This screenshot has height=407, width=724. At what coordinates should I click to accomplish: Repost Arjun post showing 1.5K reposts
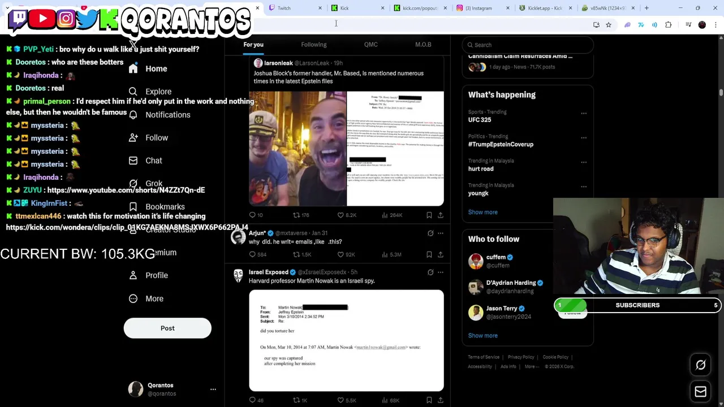pos(301,254)
